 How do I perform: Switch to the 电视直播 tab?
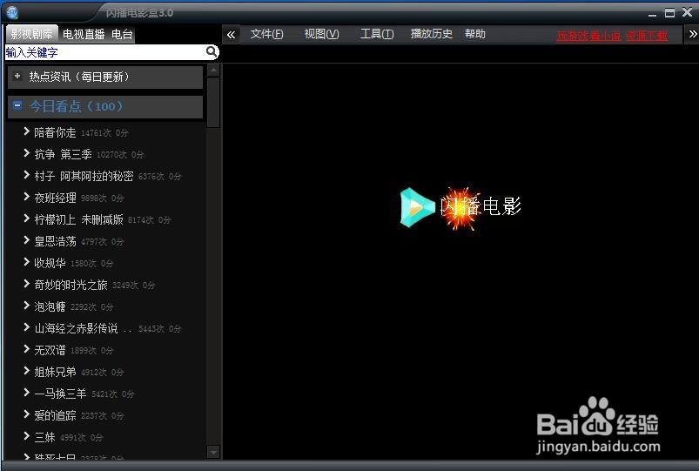point(84,34)
